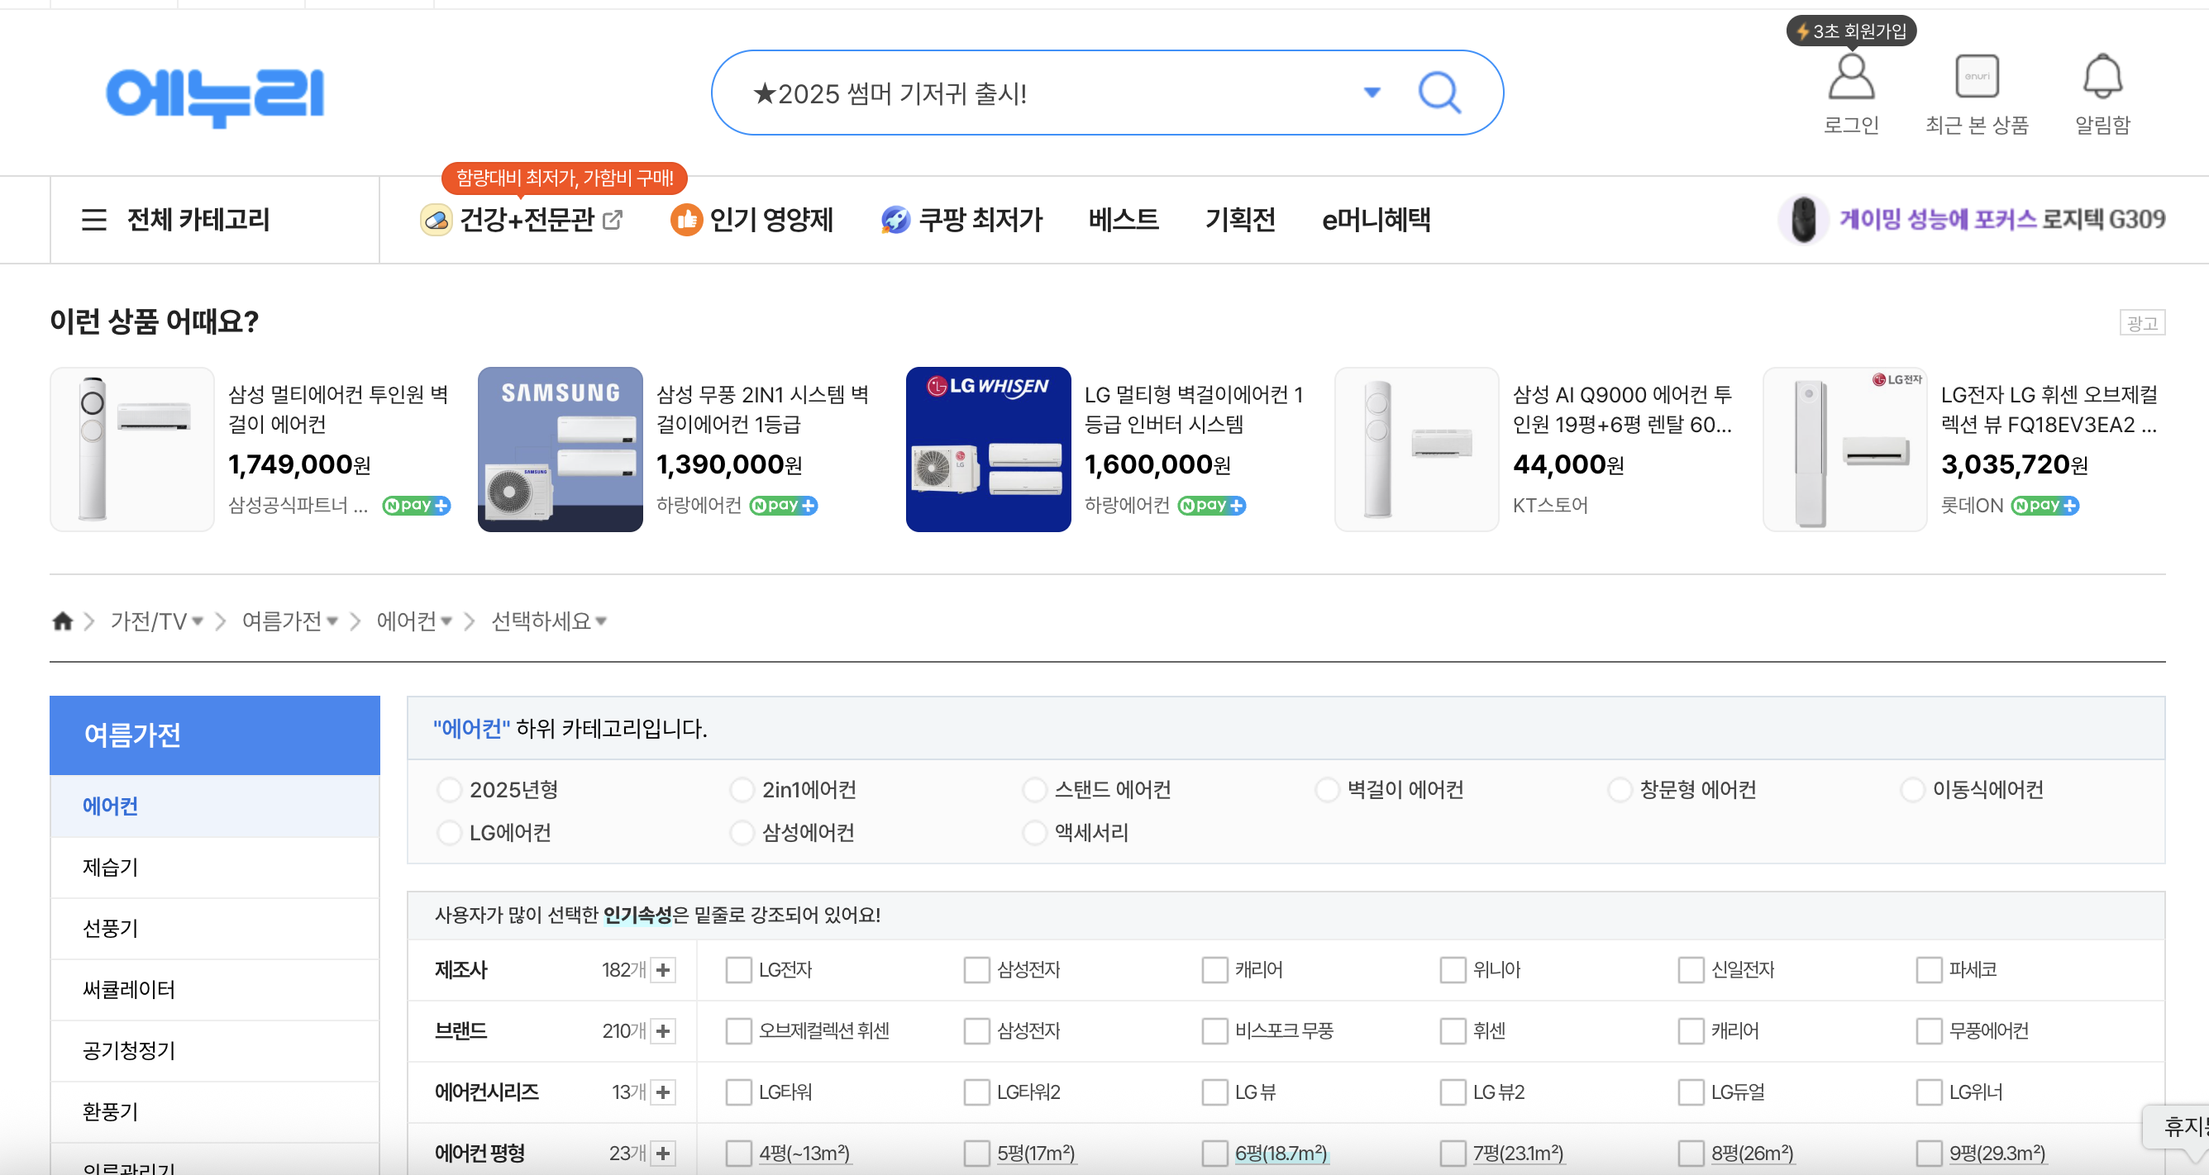Image resolution: width=2209 pixels, height=1175 pixels.
Task: Click the breadcrumb home icon
Action: 63,621
